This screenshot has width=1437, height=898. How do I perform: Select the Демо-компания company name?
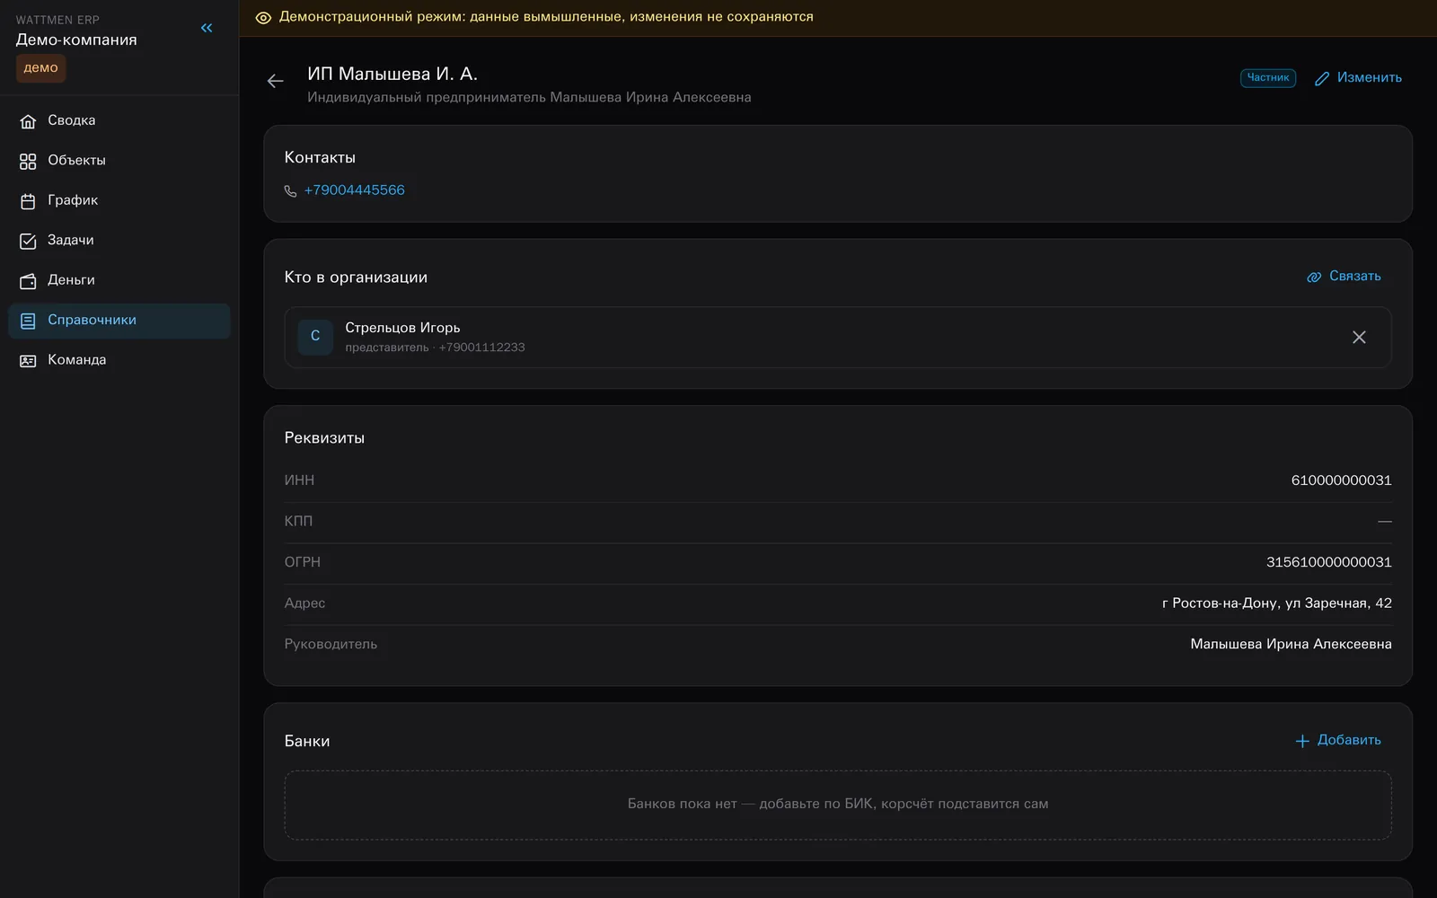coord(76,40)
